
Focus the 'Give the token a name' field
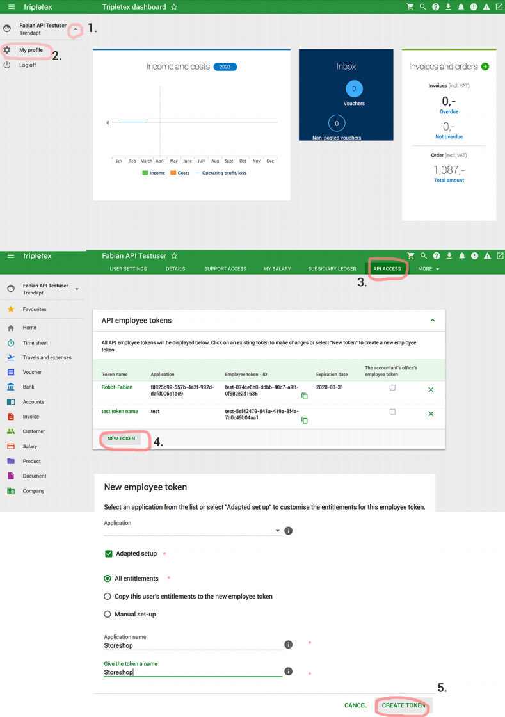192,673
